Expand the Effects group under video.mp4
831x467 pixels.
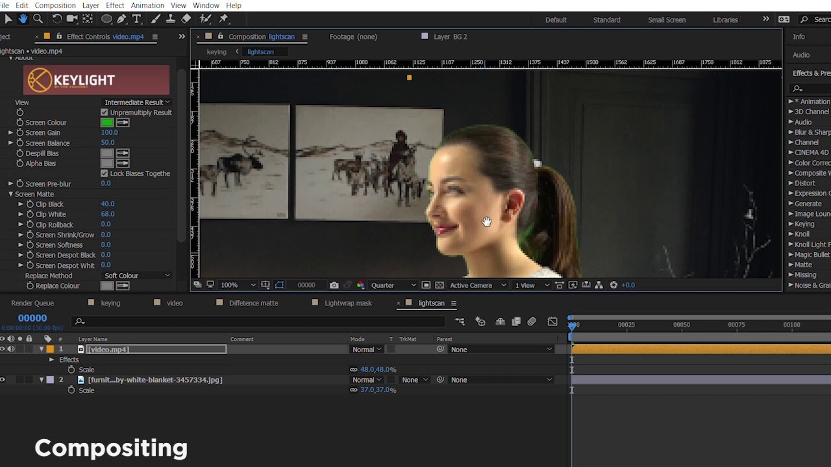(x=51, y=359)
